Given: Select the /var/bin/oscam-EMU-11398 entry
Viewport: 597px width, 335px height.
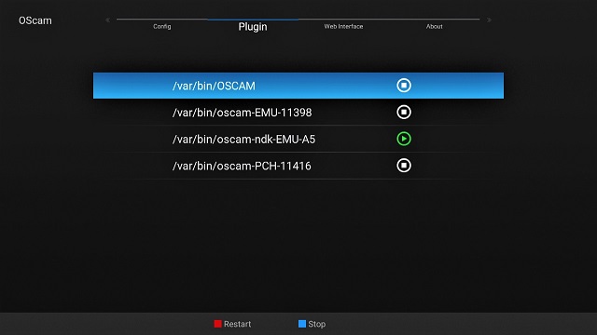Looking at the screenshot, I should click(x=298, y=113).
